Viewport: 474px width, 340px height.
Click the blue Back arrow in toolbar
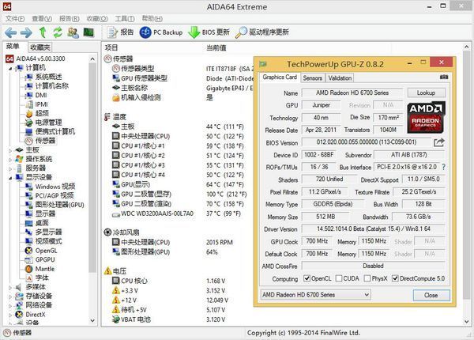click(x=10, y=32)
